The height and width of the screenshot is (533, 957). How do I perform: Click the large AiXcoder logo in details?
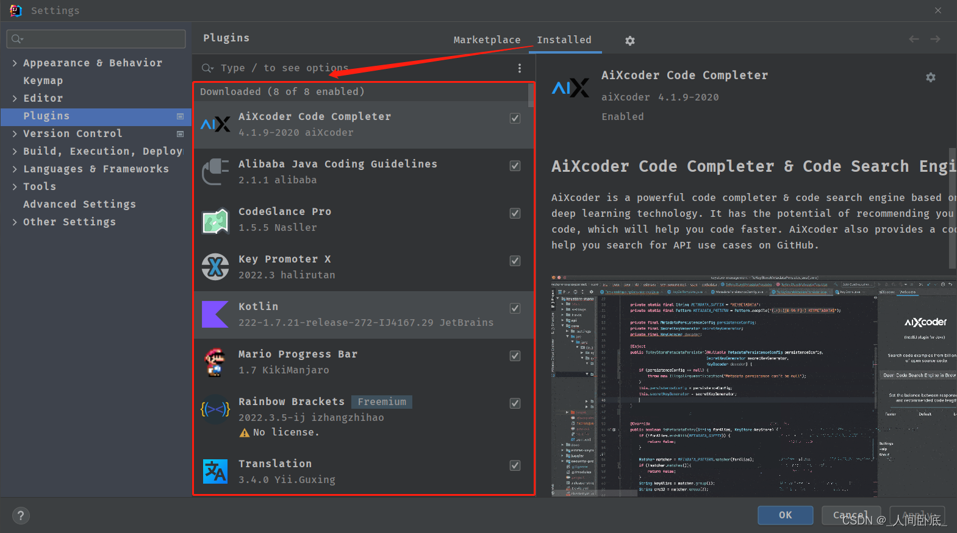570,87
